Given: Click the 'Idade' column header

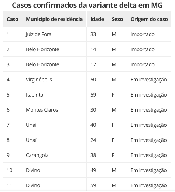Looking at the screenshot, I should click(x=97, y=19).
